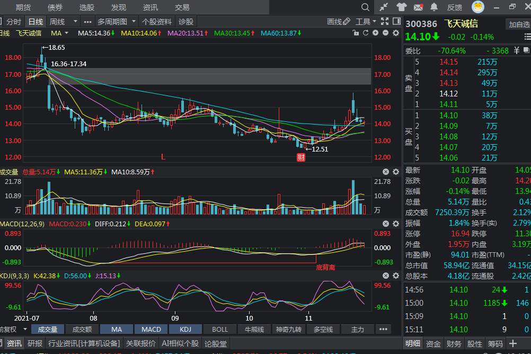Screen dimensions: 531x354
Task: Open the 选股 menu
Action: pos(87,7)
